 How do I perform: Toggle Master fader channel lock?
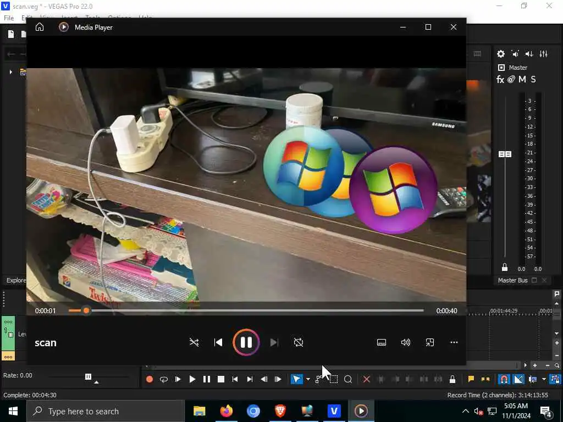pos(505,268)
